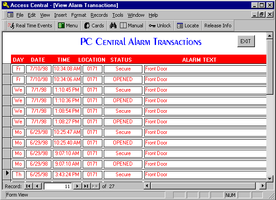276x200 pixels.
Task: Open the Real Time Events view
Action: [x=30, y=26]
